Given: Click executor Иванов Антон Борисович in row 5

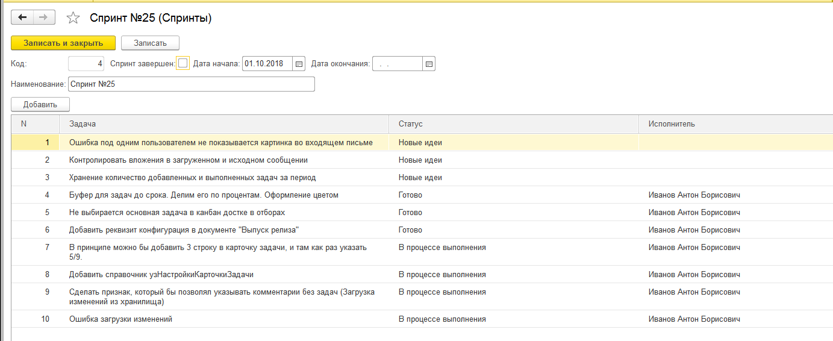Looking at the screenshot, I should [x=694, y=213].
